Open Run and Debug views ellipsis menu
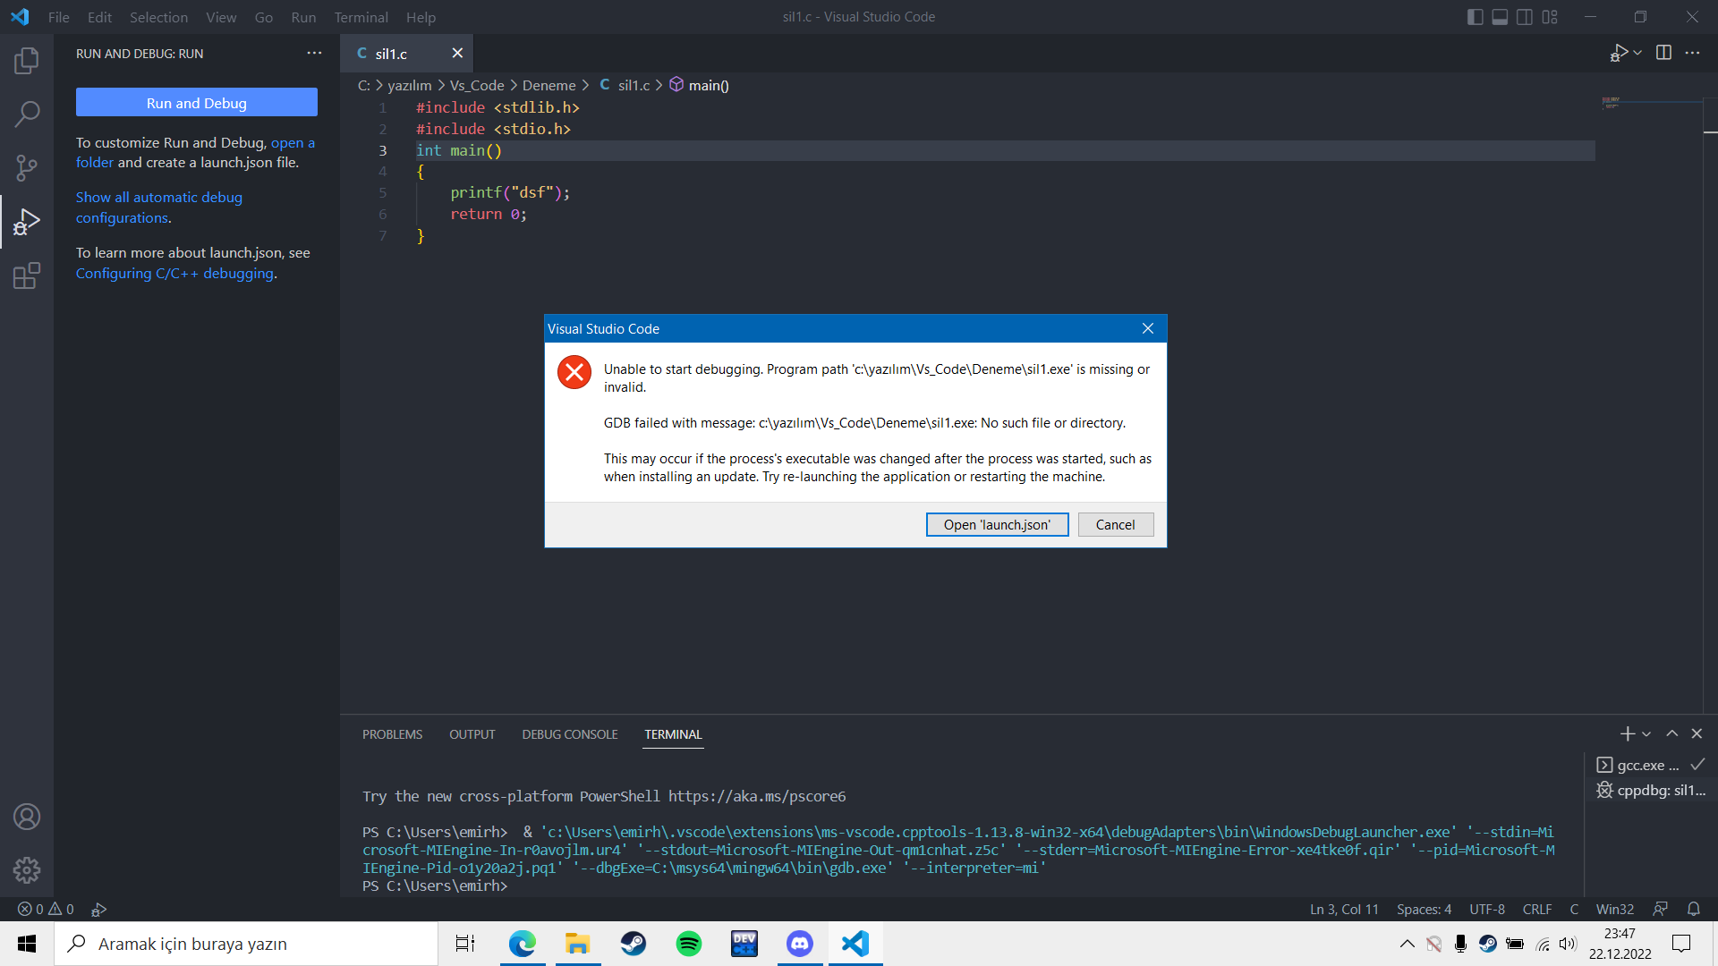The image size is (1718, 966). click(x=314, y=54)
